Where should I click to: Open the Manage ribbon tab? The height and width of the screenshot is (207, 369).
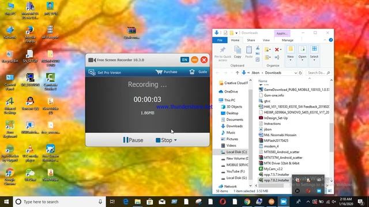288,40
